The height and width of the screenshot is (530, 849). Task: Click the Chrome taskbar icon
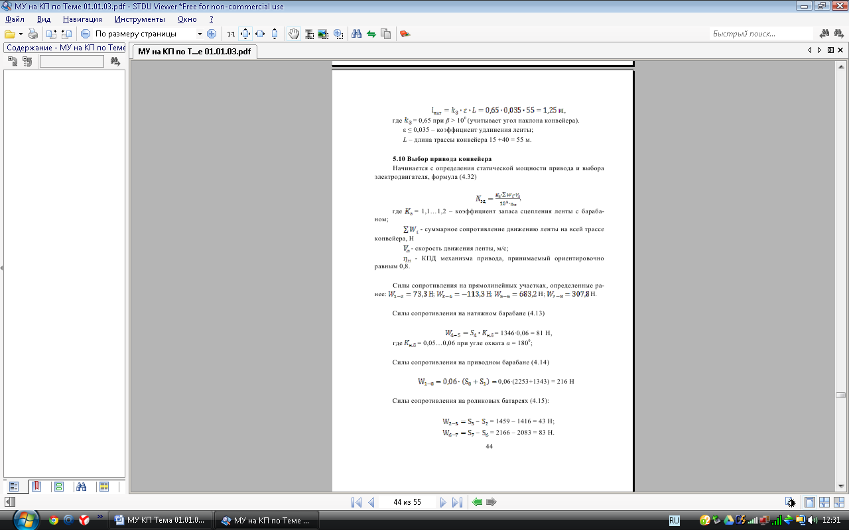[x=54, y=520]
